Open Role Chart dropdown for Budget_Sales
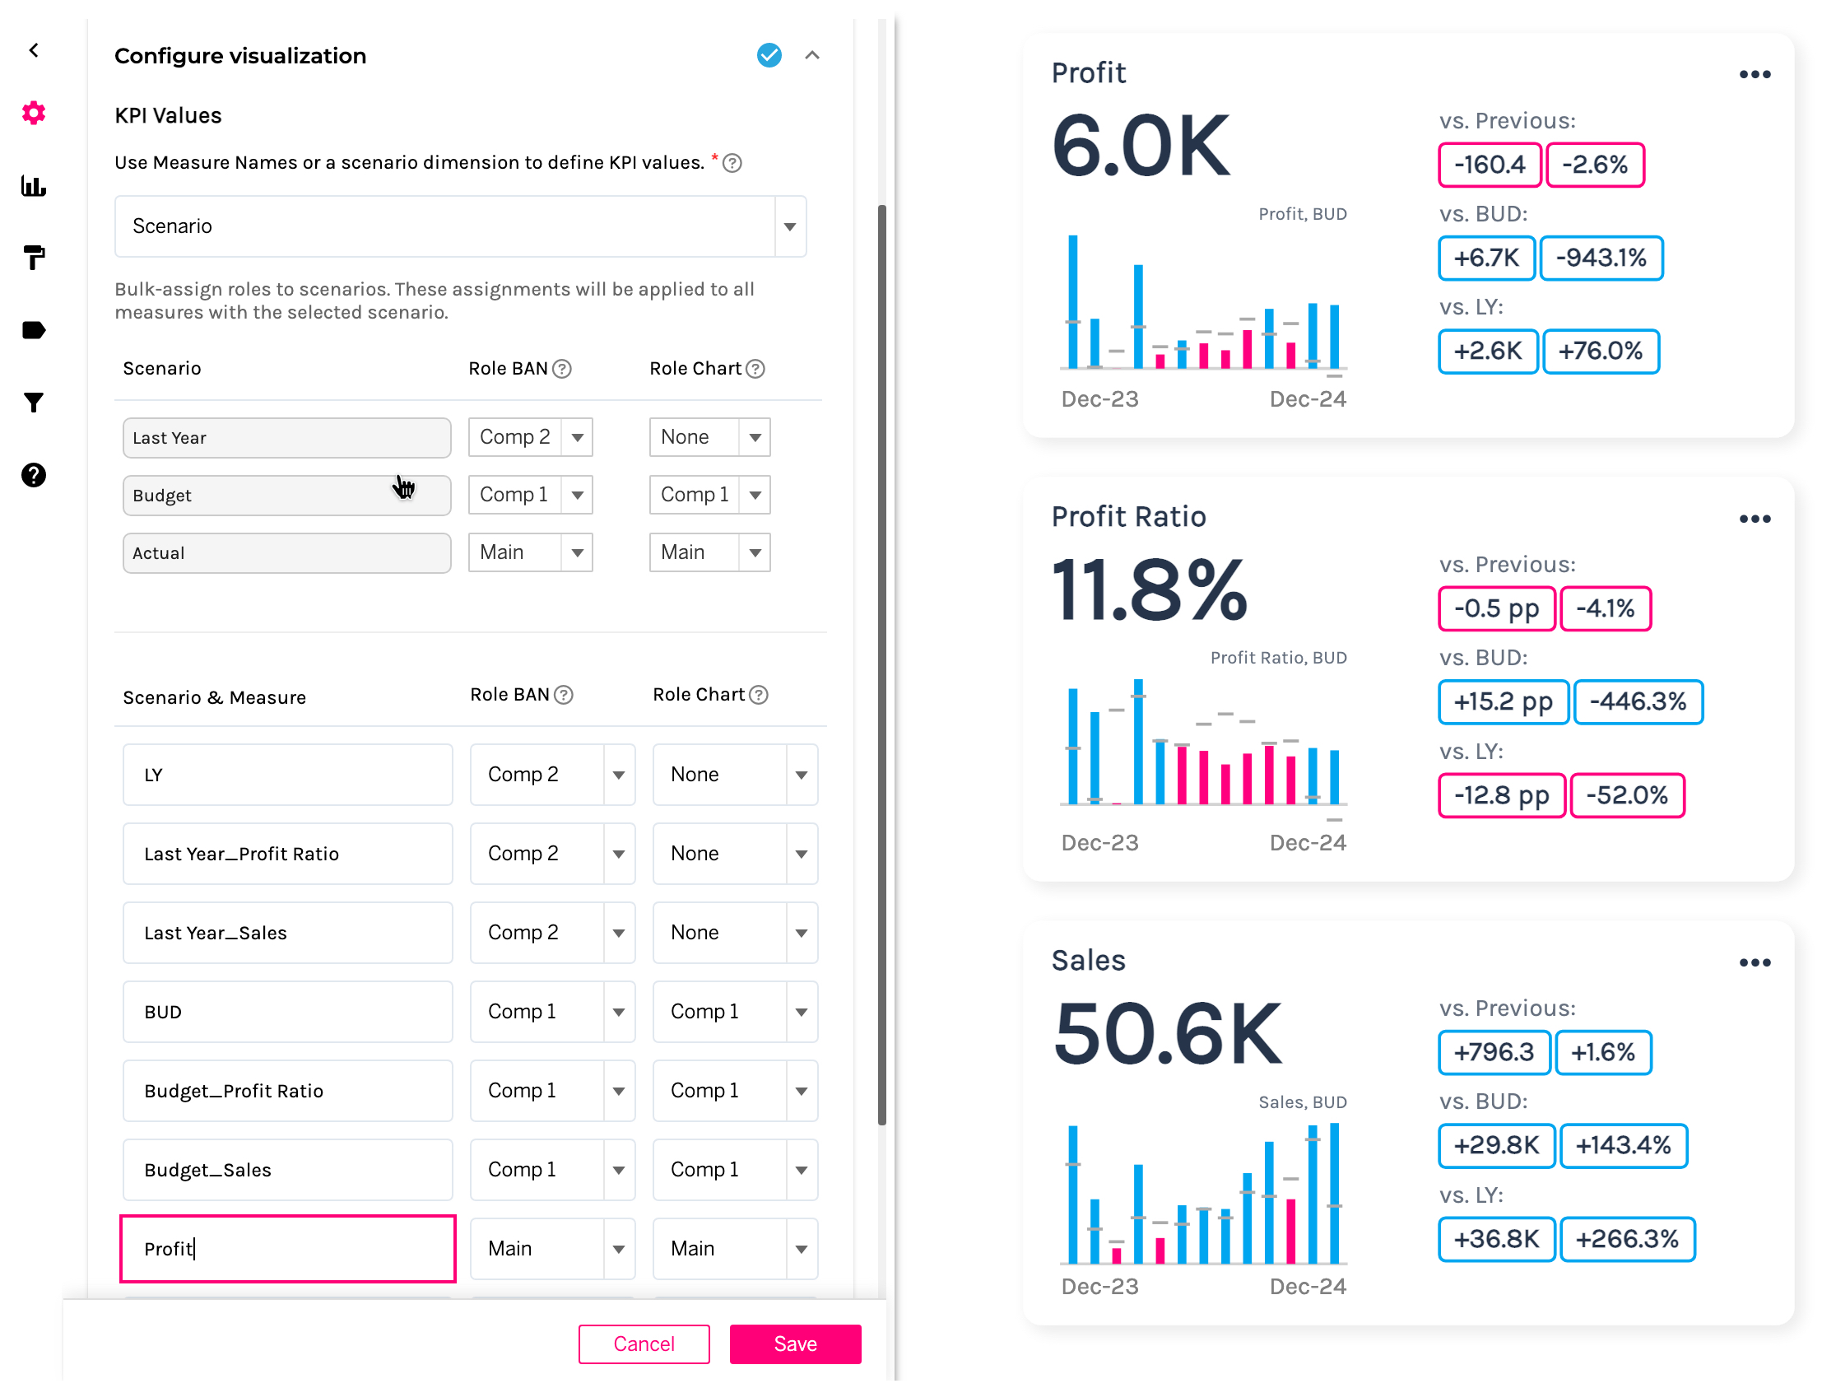Viewport: 1836px width, 1388px height. pyautogui.click(x=800, y=1170)
